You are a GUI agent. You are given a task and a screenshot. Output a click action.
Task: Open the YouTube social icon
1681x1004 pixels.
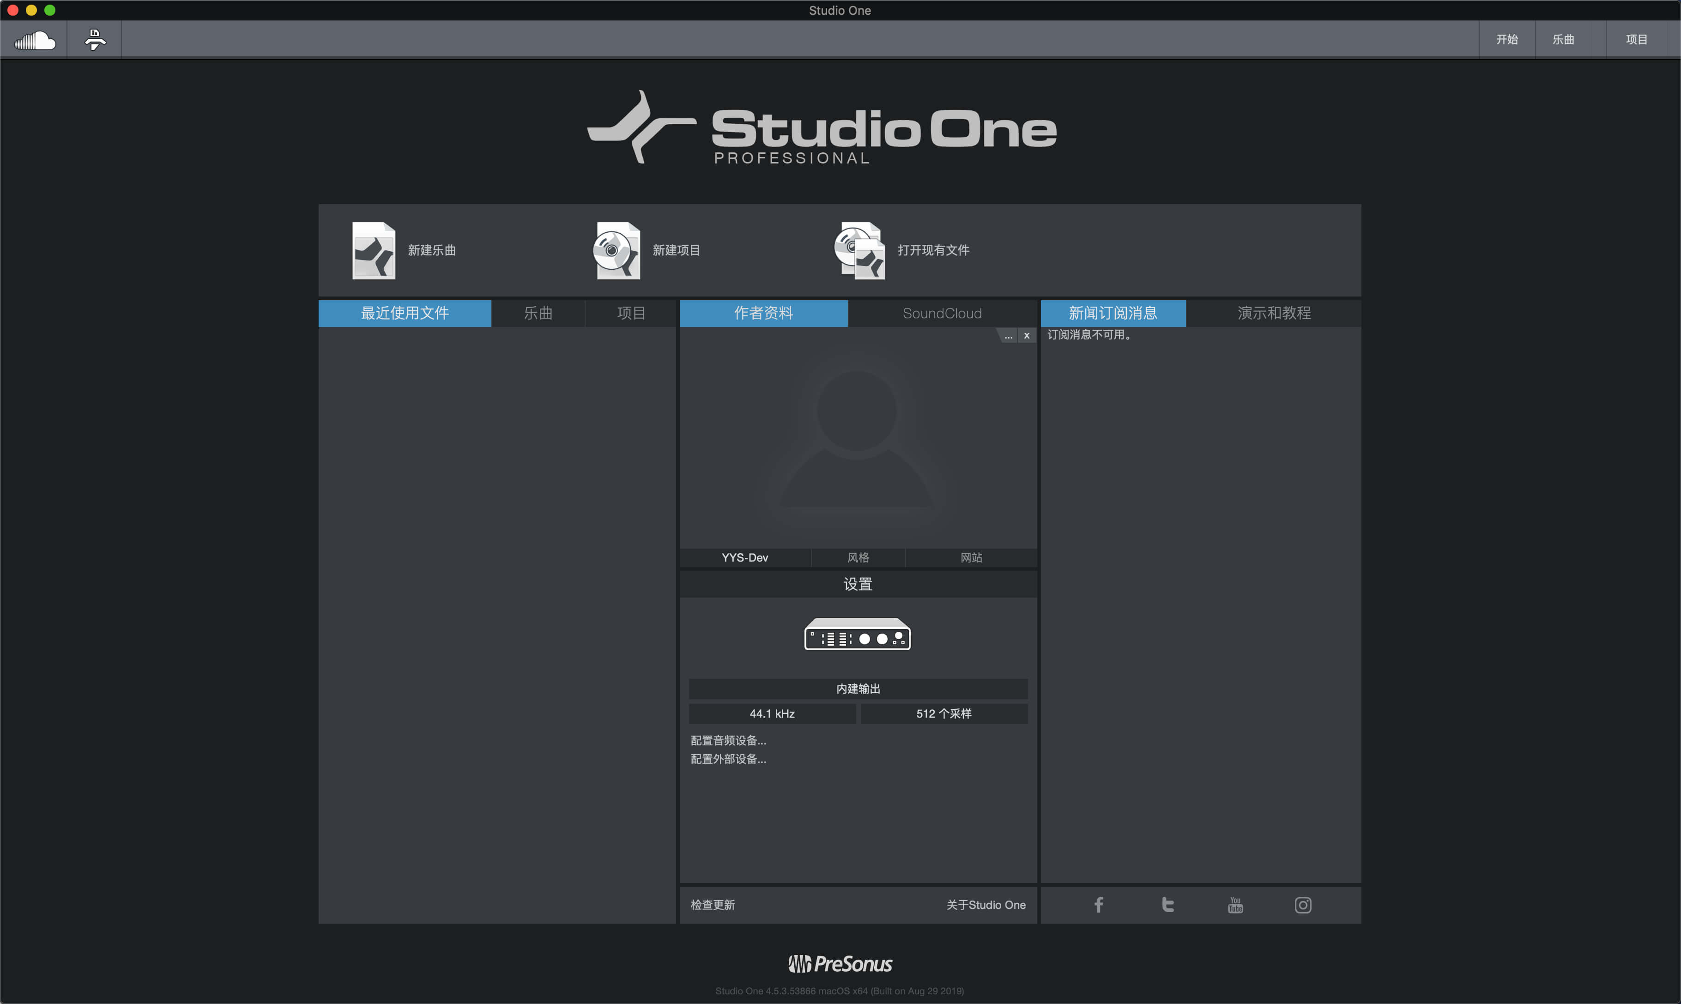(1235, 905)
